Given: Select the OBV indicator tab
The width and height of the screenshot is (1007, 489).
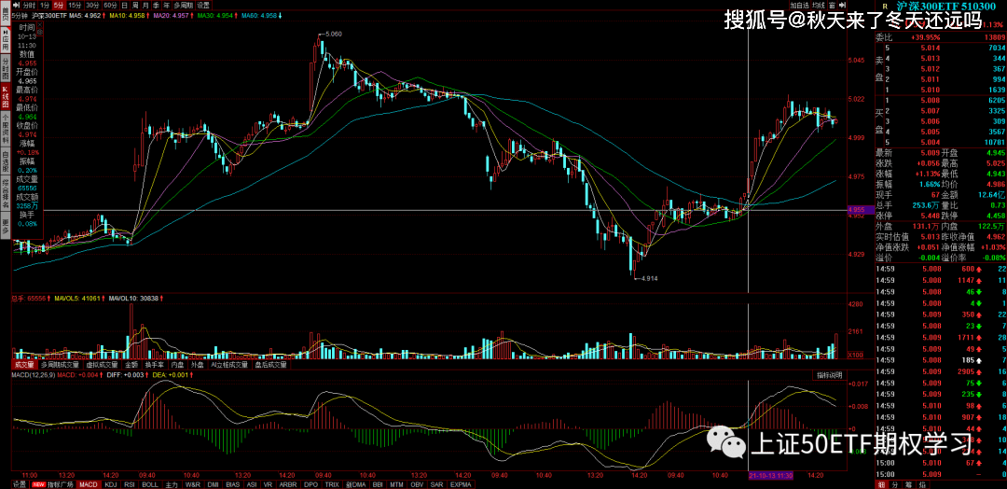Looking at the screenshot, I should pos(417,484).
